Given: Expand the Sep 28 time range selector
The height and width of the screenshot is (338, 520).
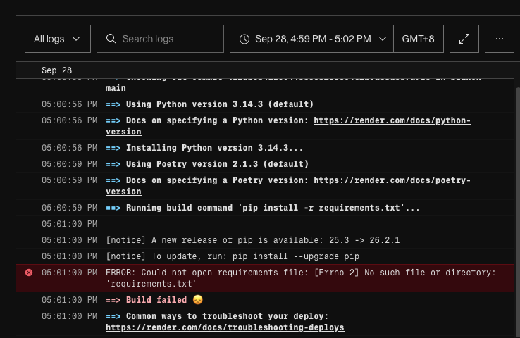Looking at the screenshot, I should click(311, 39).
